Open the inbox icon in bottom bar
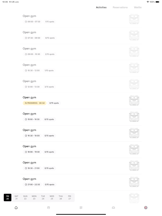The height and width of the screenshot is (216, 162). click(x=113, y=208)
